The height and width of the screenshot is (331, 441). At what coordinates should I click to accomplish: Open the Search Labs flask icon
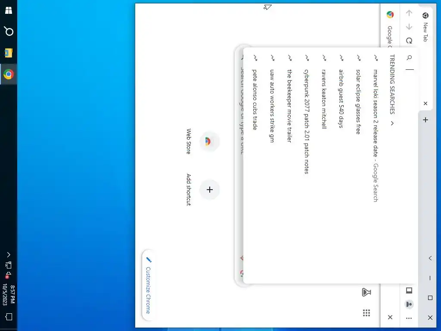pyautogui.click(x=366, y=292)
